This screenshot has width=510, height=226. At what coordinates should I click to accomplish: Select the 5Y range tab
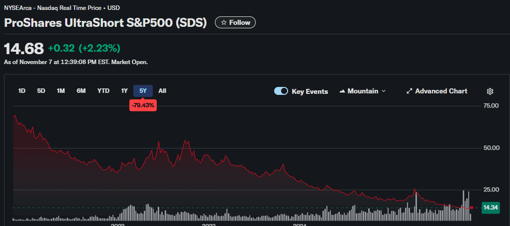click(143, 91)
